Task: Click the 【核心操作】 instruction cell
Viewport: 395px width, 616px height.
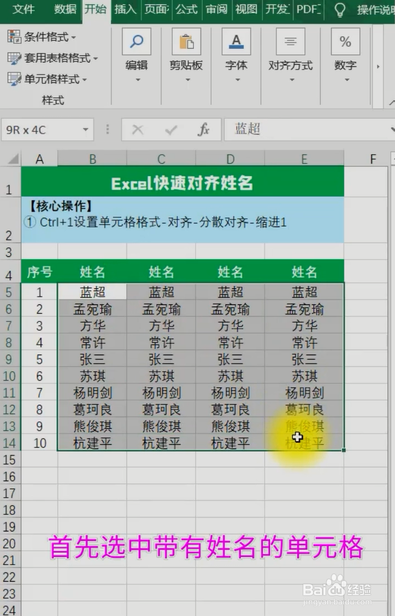Action: [x=182, y=219]
